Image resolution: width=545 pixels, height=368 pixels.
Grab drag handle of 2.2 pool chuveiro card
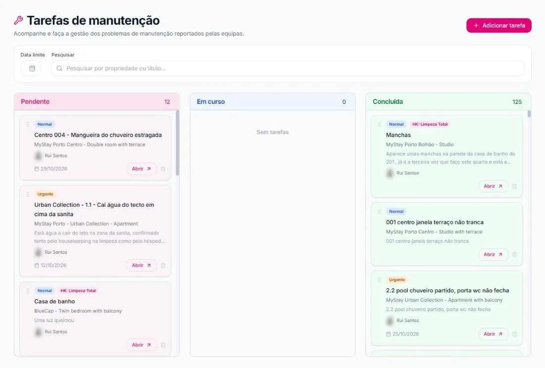tap(379, 280)
